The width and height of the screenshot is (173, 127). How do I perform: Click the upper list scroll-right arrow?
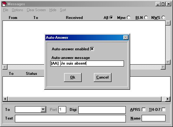(x=163, y=67)
